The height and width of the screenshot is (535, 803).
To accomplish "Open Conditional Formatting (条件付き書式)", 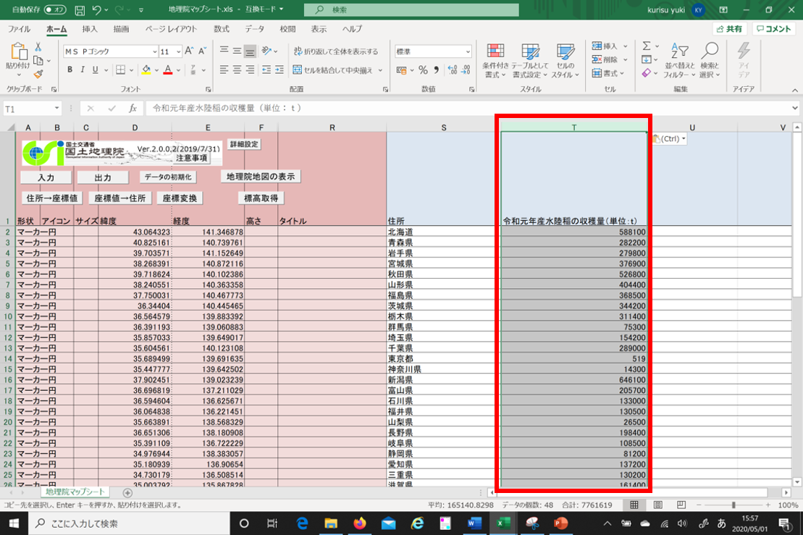I will [495, 60].
